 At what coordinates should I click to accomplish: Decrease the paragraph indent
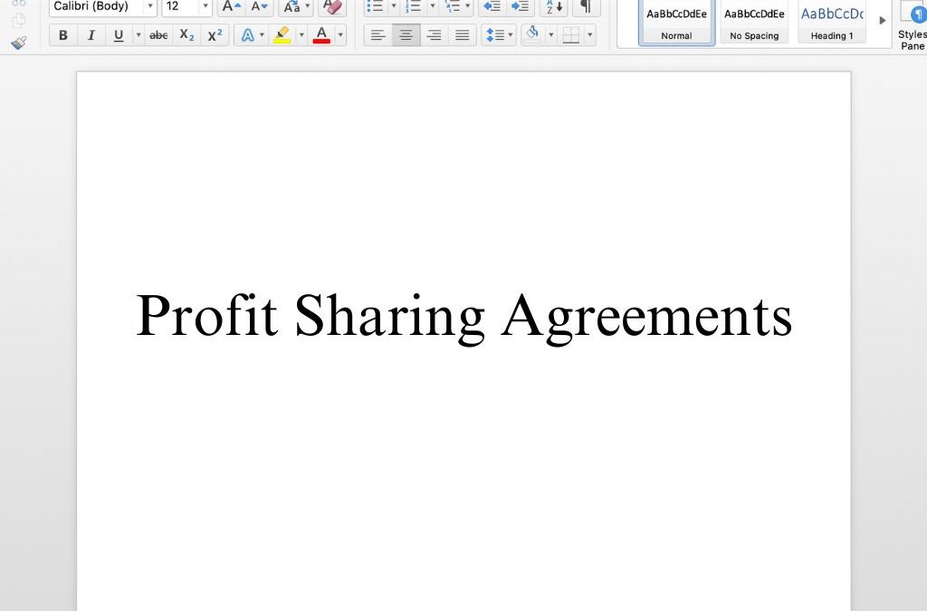[x=492, y=7]
